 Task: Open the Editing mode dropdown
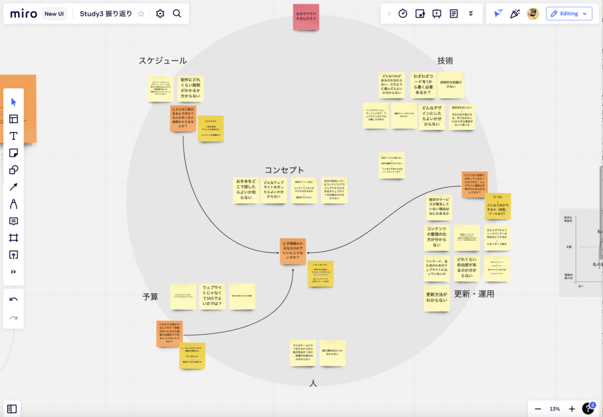click(568, 14)
